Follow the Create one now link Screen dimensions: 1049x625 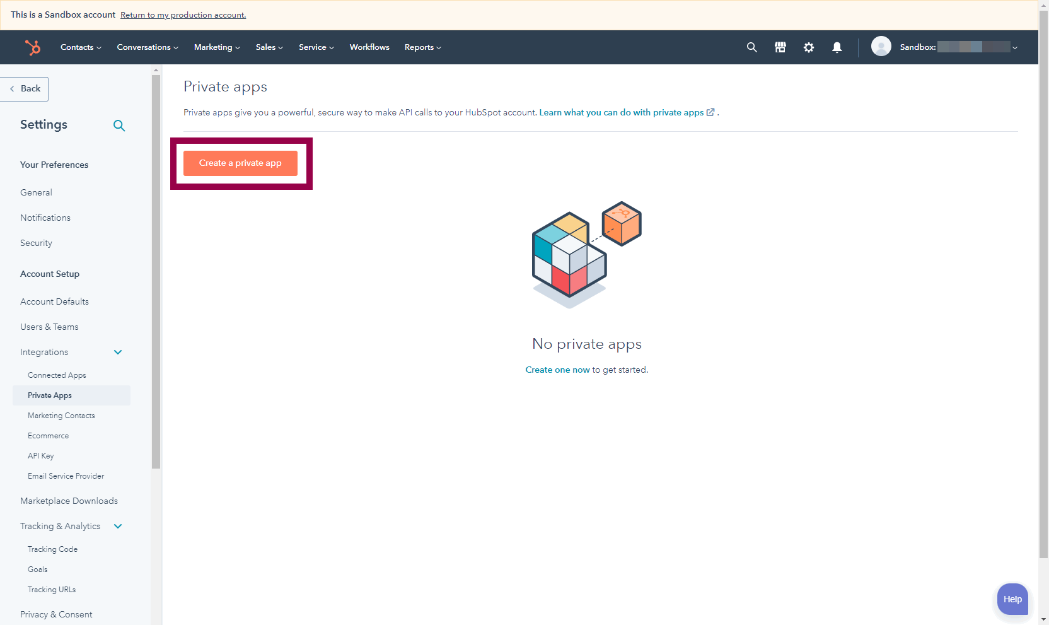coord(557,370)
